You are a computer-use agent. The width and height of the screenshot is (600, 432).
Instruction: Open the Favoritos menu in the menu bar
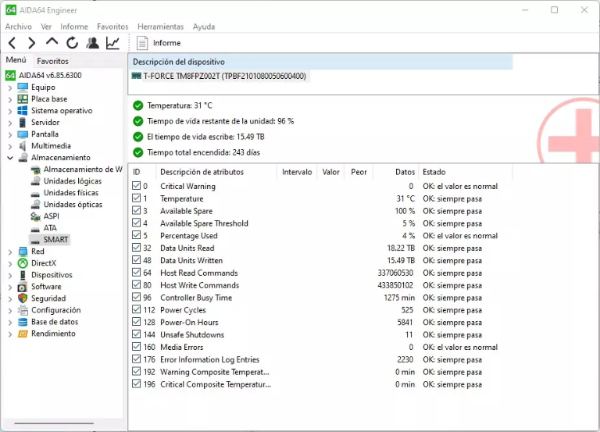point(112,27)
